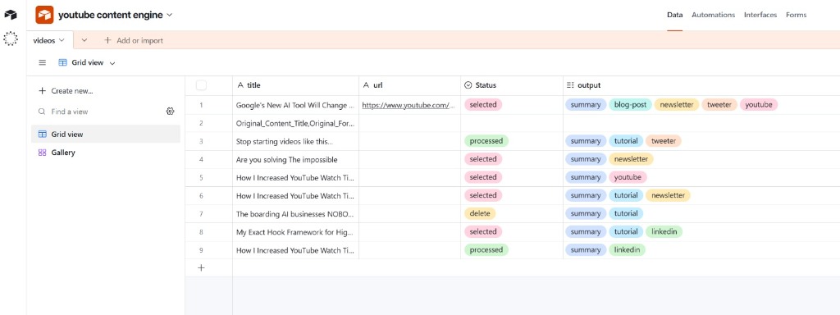Click the tutorial tag in row 7

pos(626,214)
